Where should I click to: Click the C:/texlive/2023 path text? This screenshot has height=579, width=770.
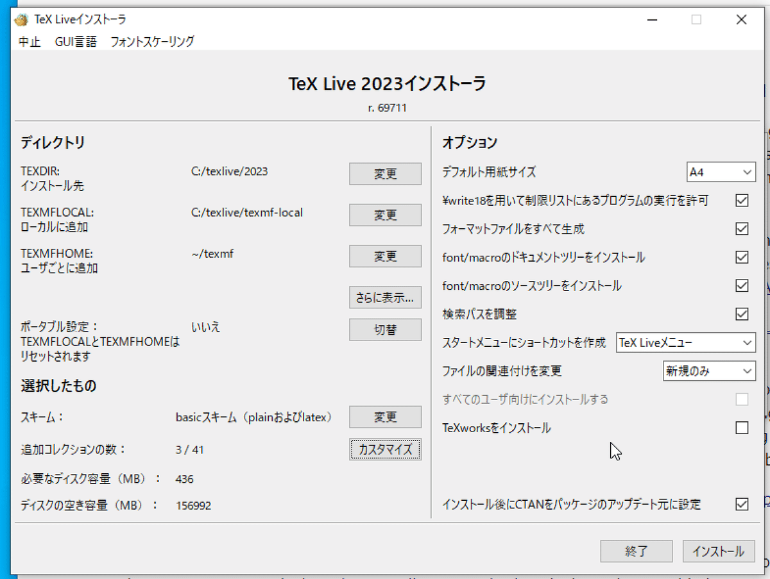tap(229, 171)
